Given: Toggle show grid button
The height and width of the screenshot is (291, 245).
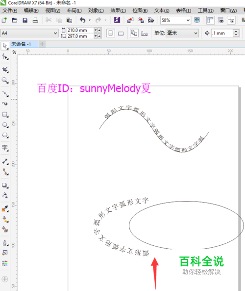Looking at the screenshot, I should tap(220, 20).
